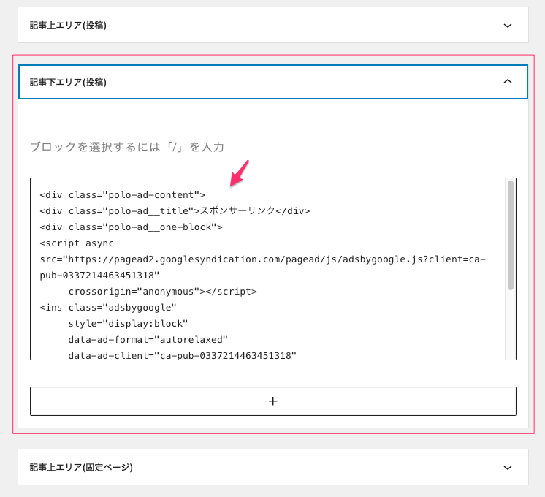Click the googlesyndication src URL line

coord(263,259)
